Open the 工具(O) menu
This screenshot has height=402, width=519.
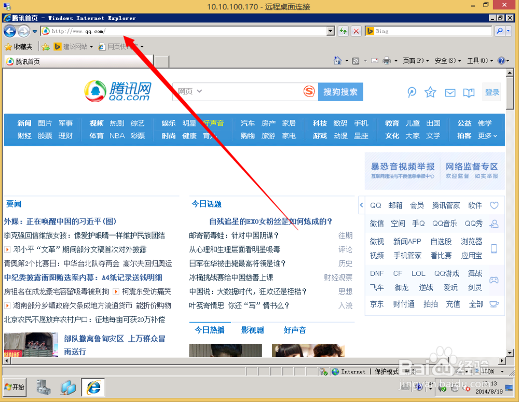tap(480, 61)
